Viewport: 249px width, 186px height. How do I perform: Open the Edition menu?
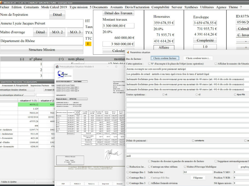click(17, 7)
